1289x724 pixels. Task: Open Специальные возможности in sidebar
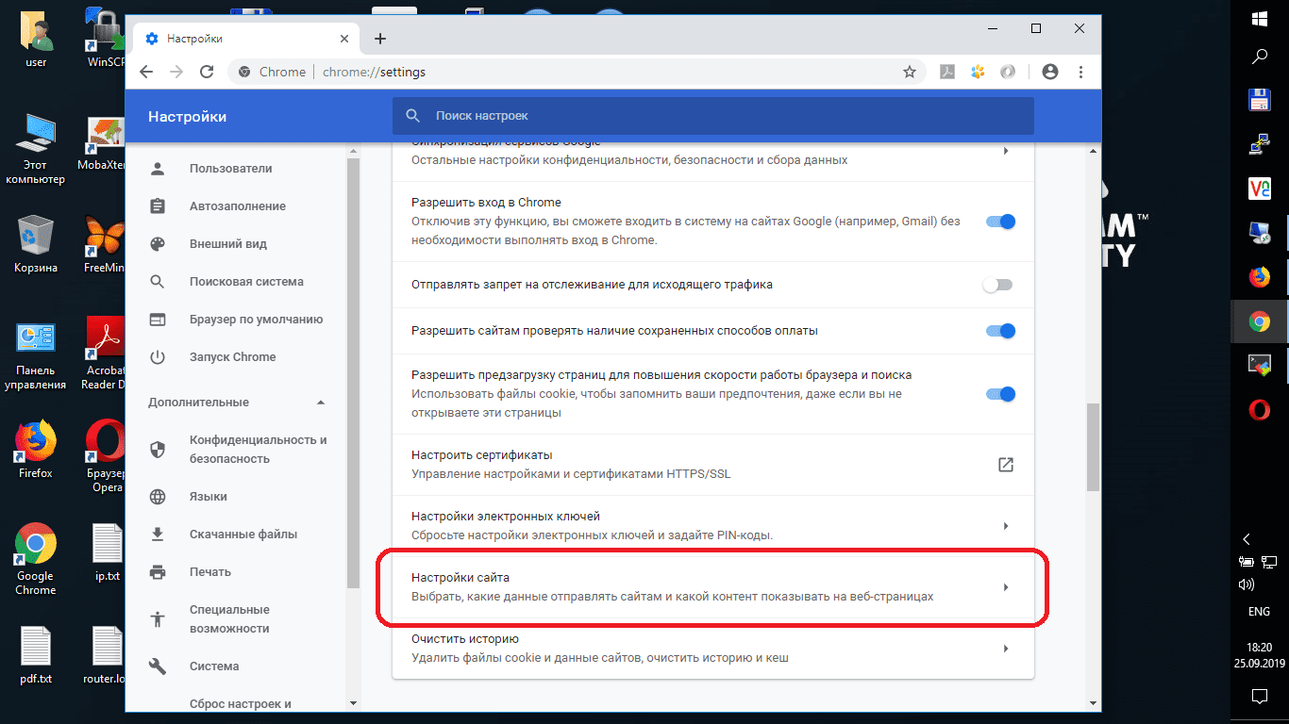click(x=229, y=619)
